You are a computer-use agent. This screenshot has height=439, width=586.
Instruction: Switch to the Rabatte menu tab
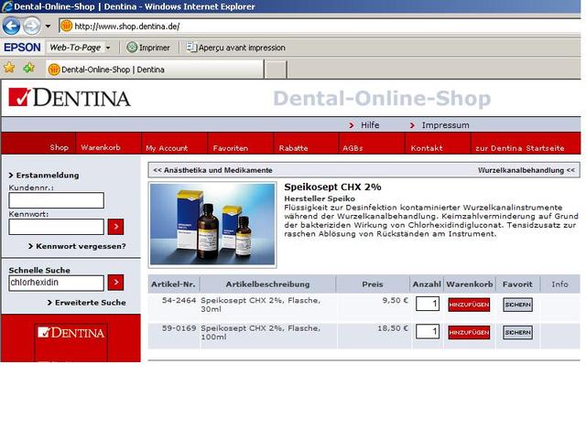(293, 147)
